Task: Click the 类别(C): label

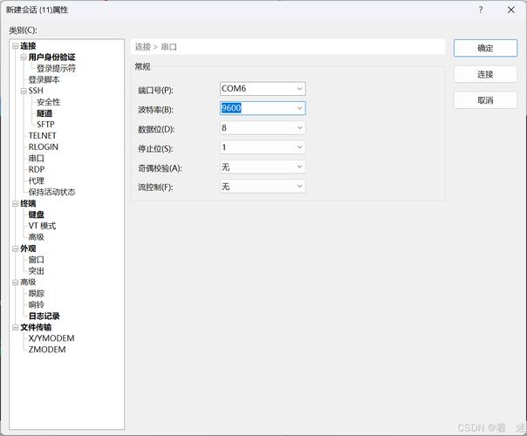Action: [x=23, y=31]
